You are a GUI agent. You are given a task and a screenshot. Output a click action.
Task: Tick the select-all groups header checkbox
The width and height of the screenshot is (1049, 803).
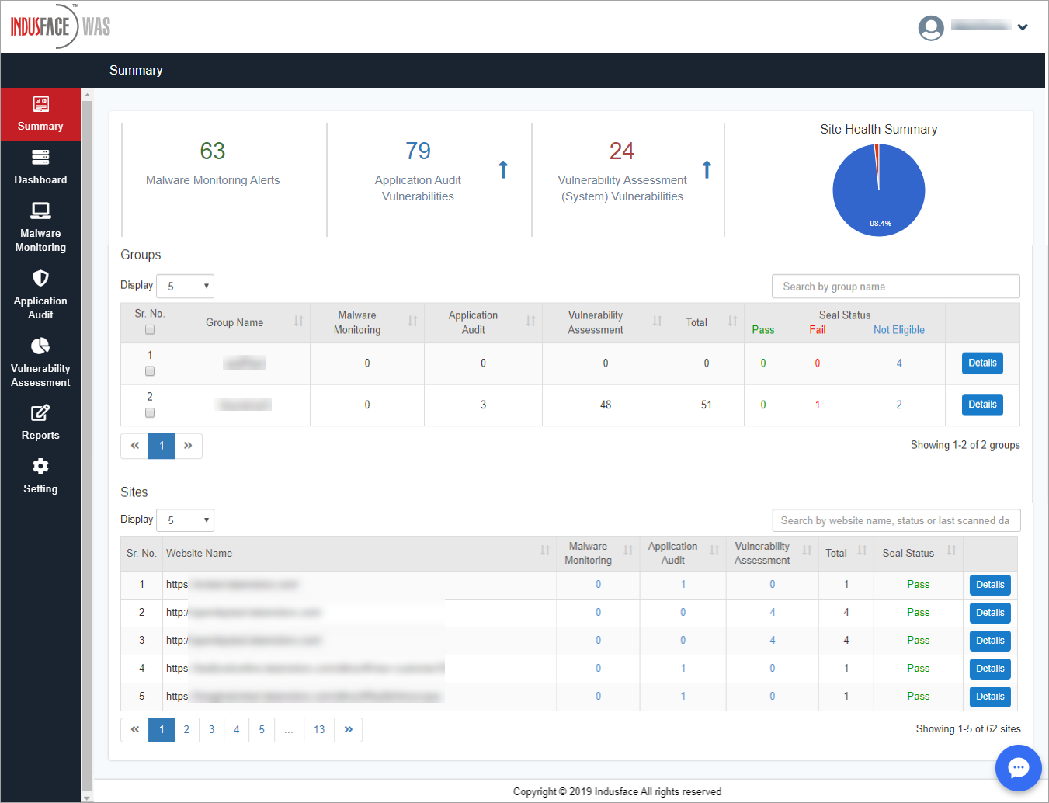point(150,330)
